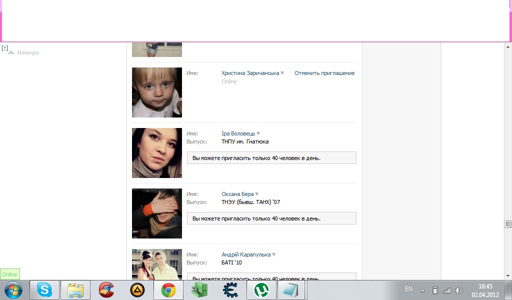Screen dimensions: 512x300
Task: Click Отменить приглашение link
Action: [324, 73]
